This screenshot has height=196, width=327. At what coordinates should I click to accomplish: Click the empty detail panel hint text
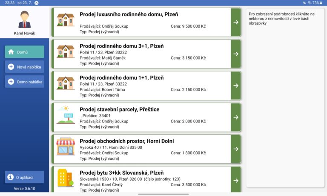coord(281,19)
